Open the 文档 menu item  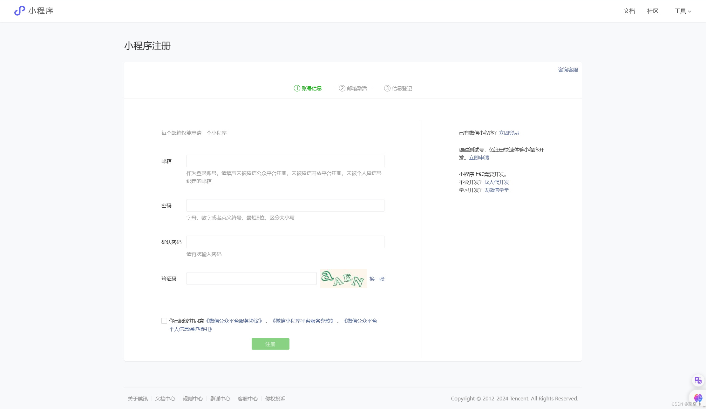click(x=629, y=11)
